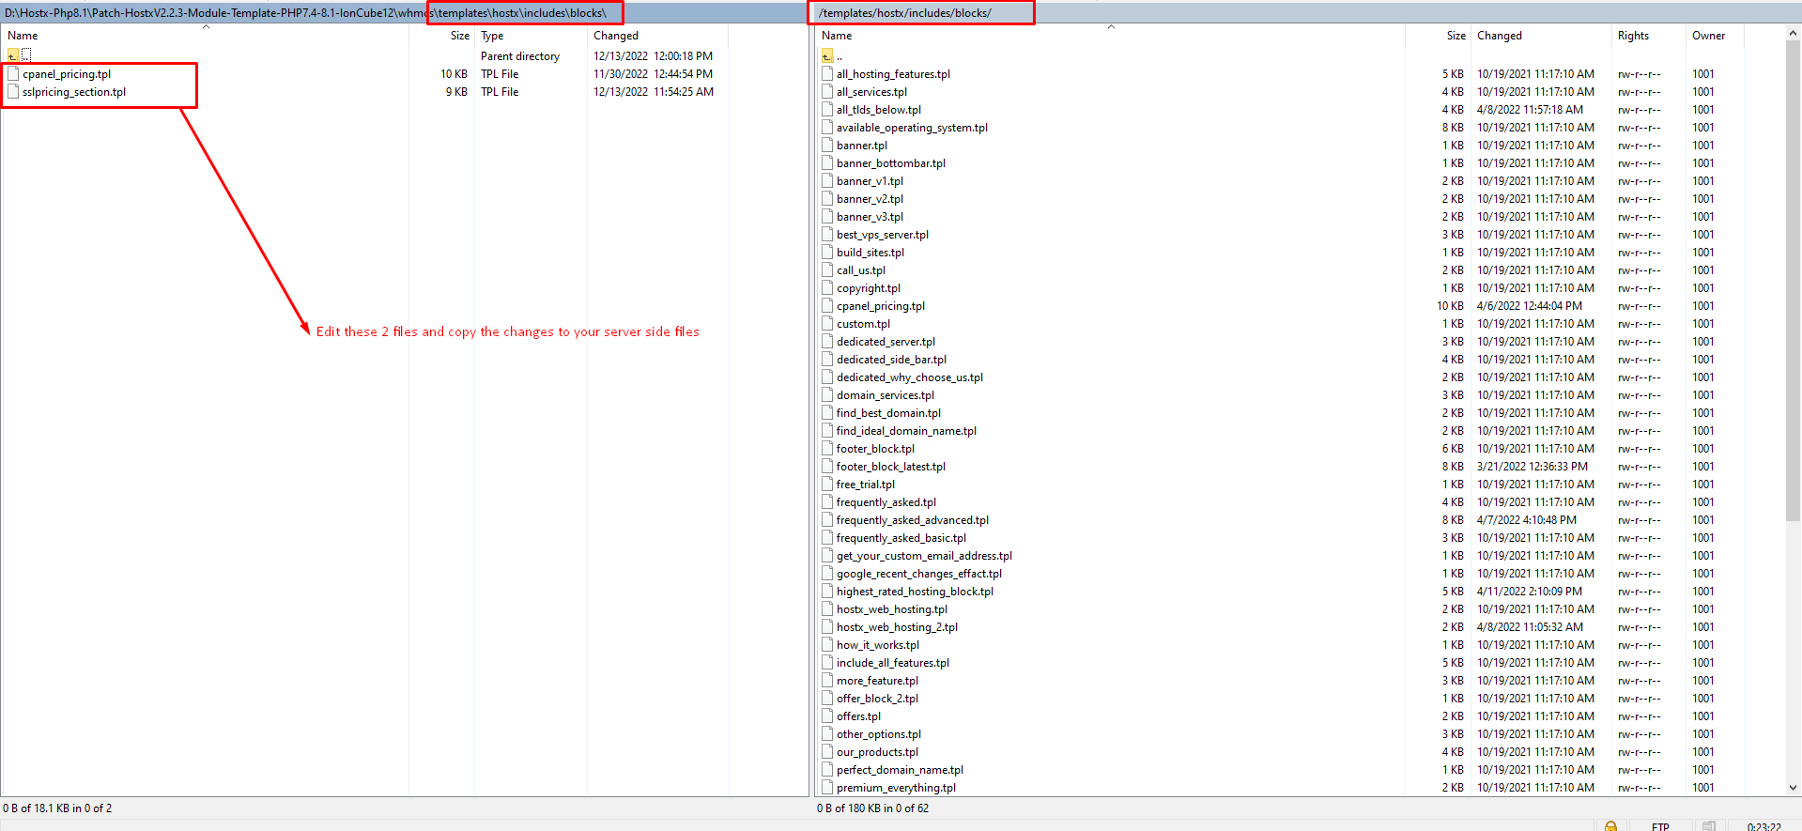Click the parent directory icon in remote panel

[x=827, y=56]
